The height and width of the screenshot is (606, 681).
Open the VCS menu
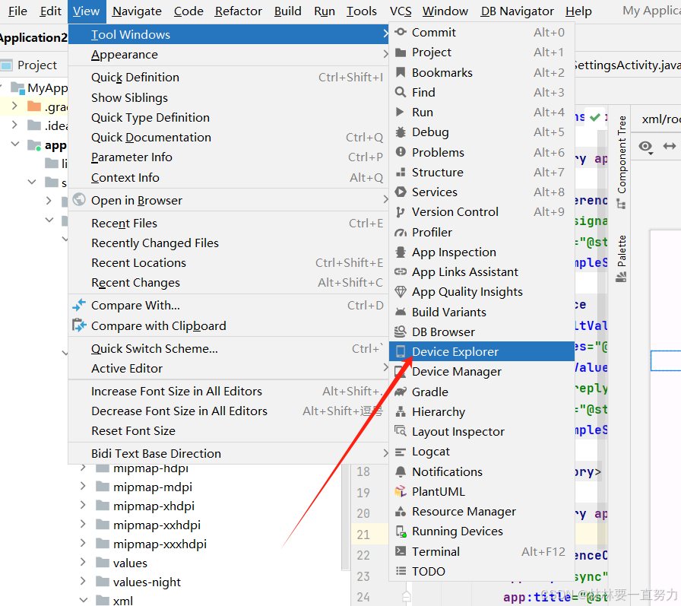(401, 11)
